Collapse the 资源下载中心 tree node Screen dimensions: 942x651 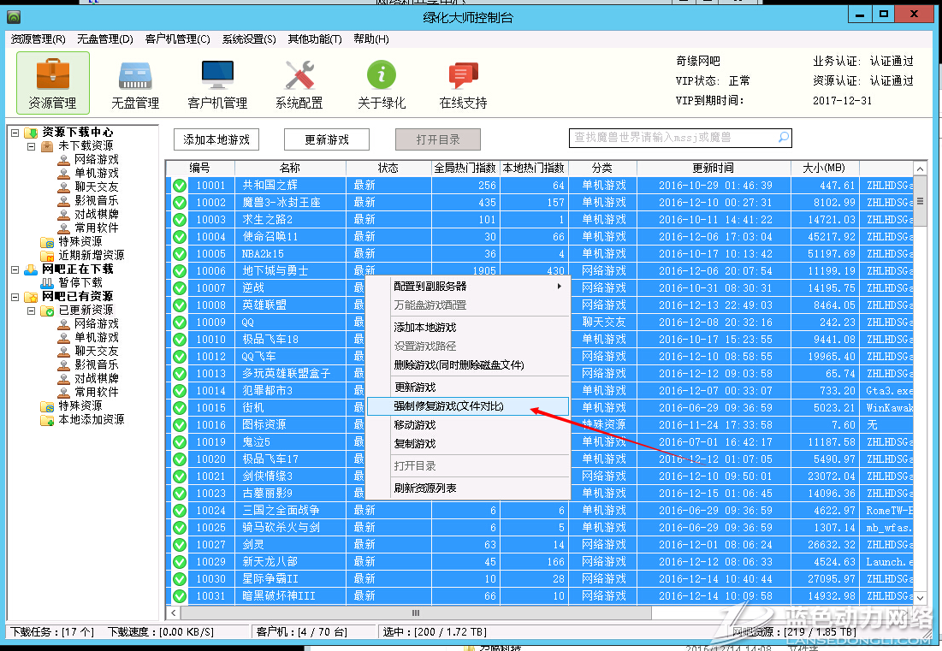15,133
